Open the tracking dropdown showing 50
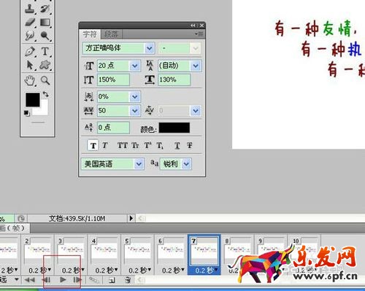Screen dimensions: 365x291 click(x=134, y=111)
